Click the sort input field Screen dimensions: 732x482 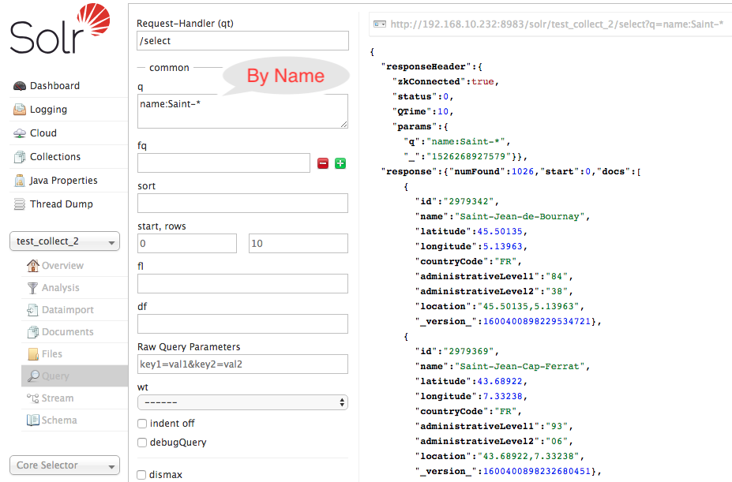click(242, 204)
